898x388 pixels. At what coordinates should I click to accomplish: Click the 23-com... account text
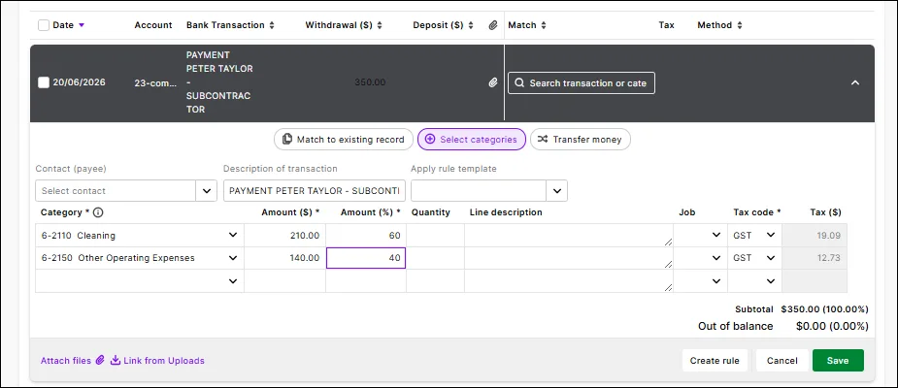155,82
